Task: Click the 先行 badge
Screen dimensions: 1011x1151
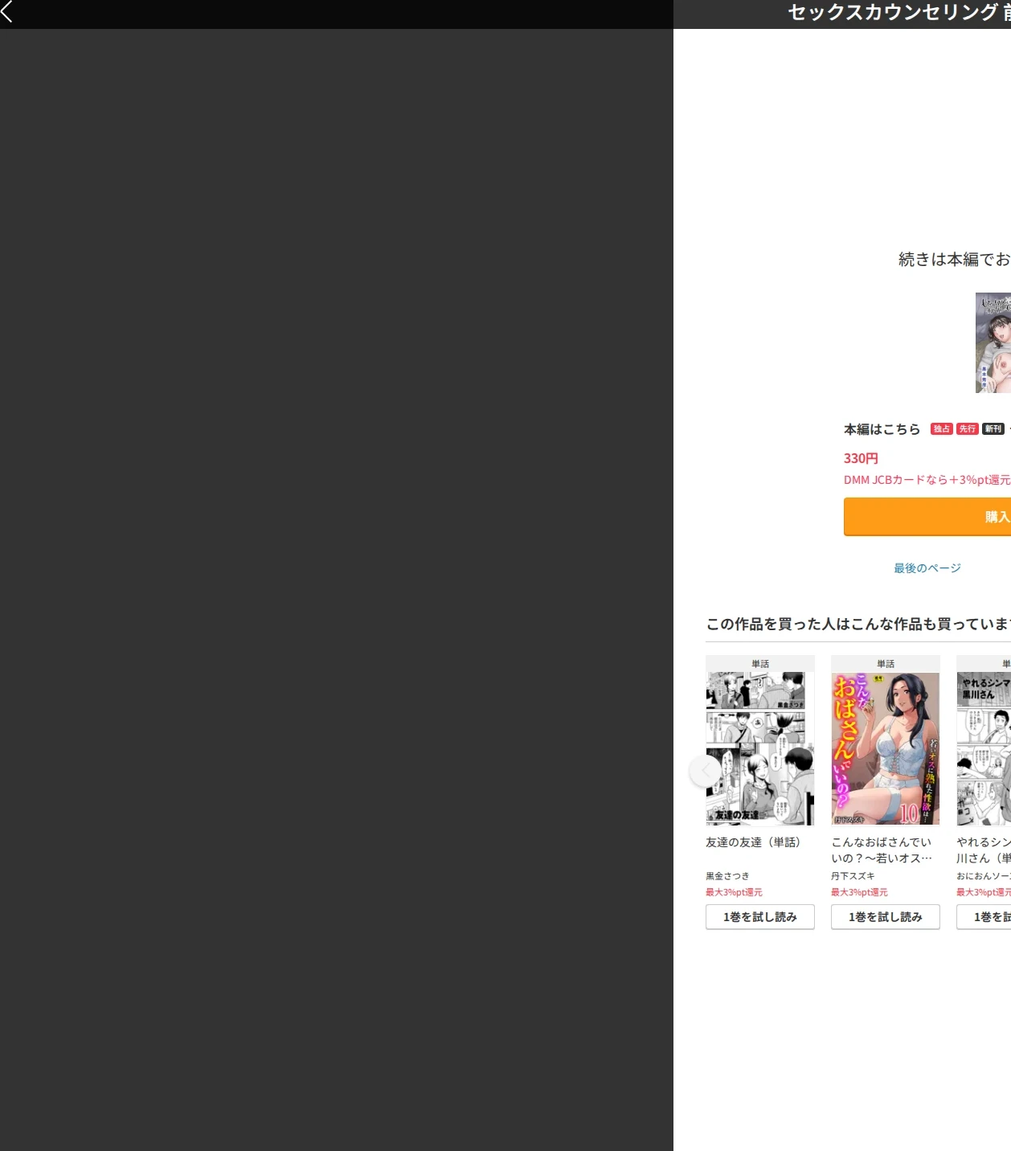Action: 968,429
